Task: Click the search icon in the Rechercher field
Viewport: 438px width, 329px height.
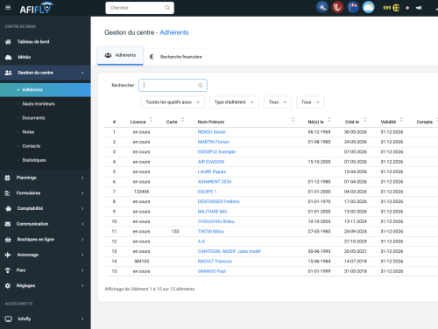Action: [200, 86]
